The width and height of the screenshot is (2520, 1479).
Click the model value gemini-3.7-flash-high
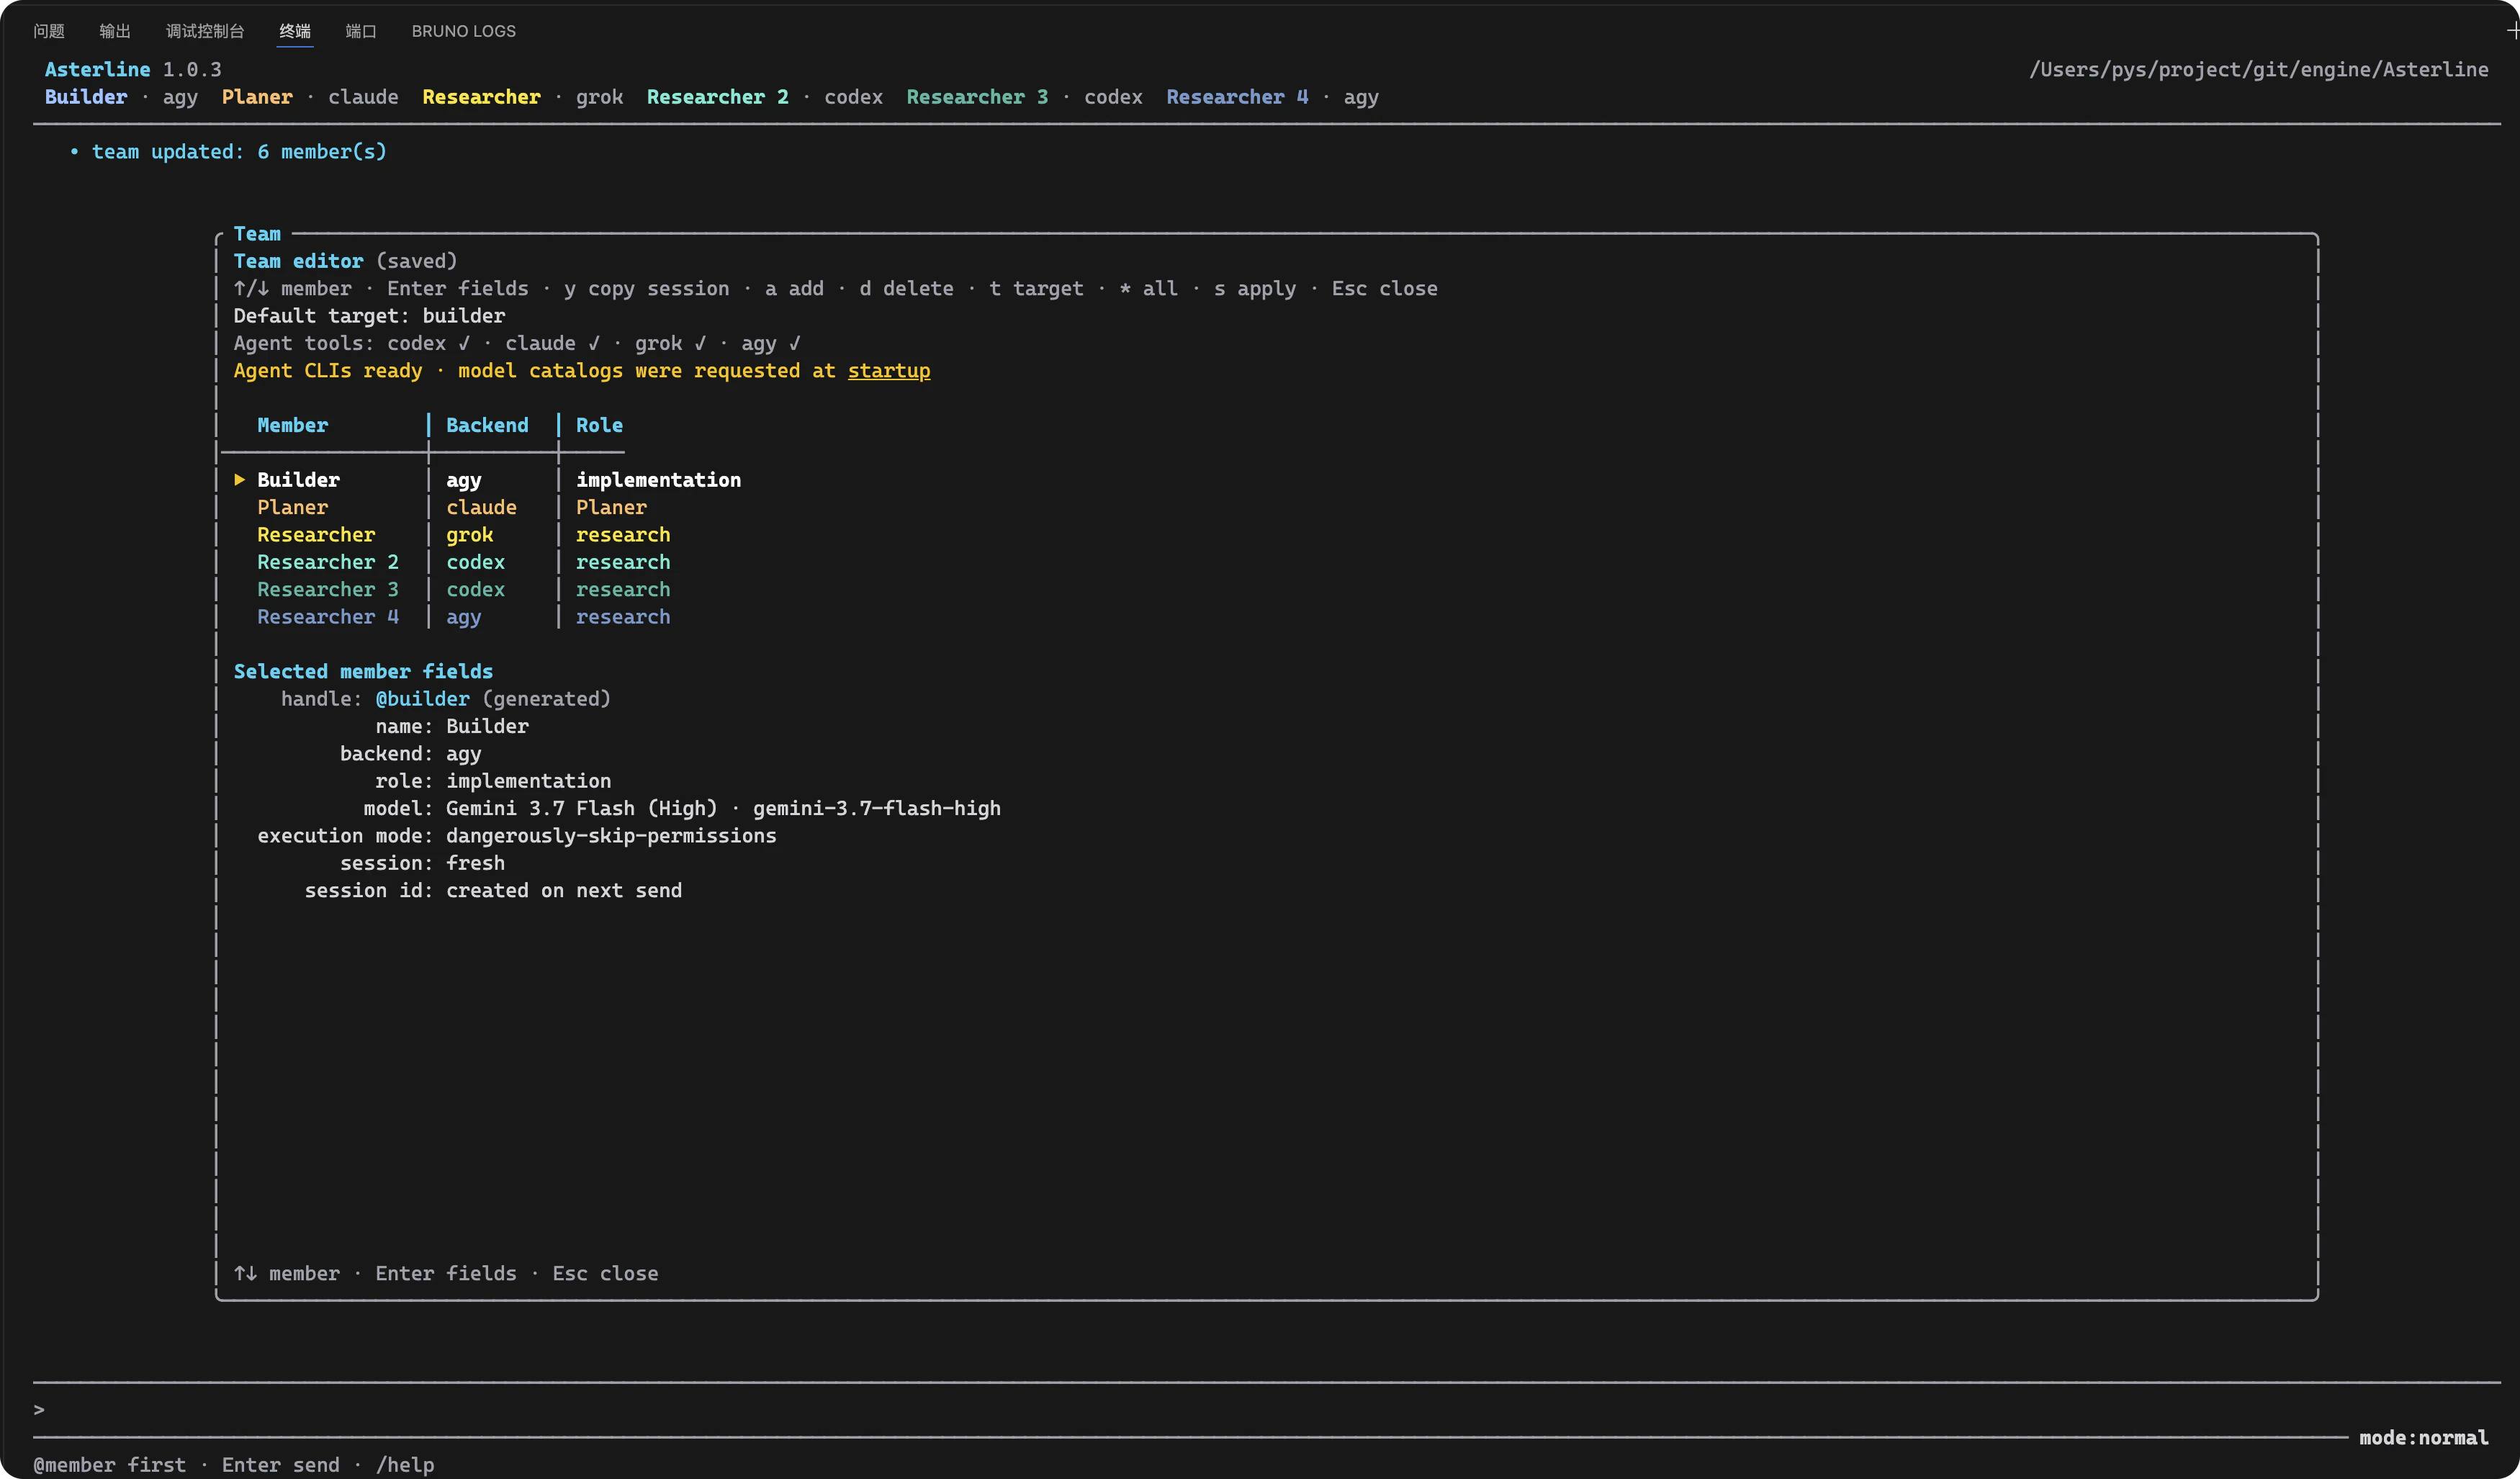(877, 809)
